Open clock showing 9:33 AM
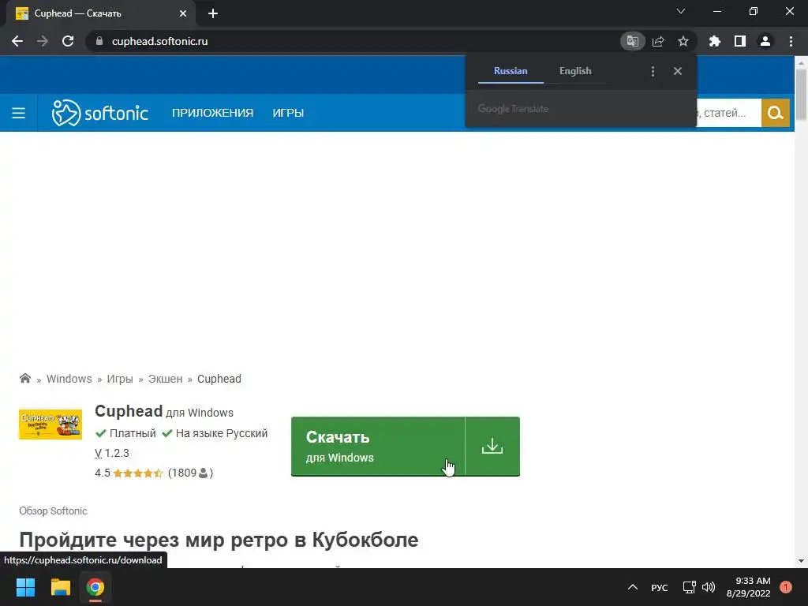808x606 pixels. [749, 587]
